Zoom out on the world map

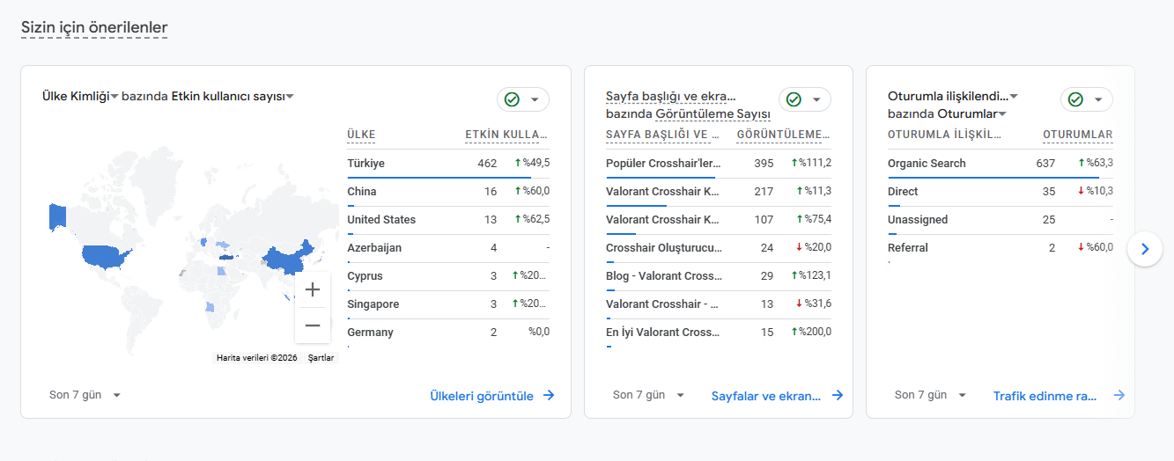312,326
